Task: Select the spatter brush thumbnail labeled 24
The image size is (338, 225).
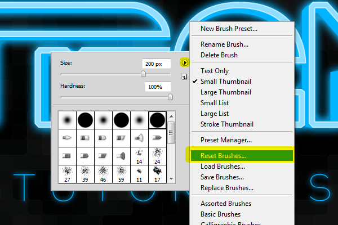Action: (157, 156)
